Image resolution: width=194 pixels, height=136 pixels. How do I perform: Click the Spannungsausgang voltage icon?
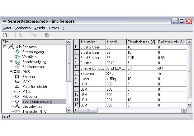coord(17,102)
